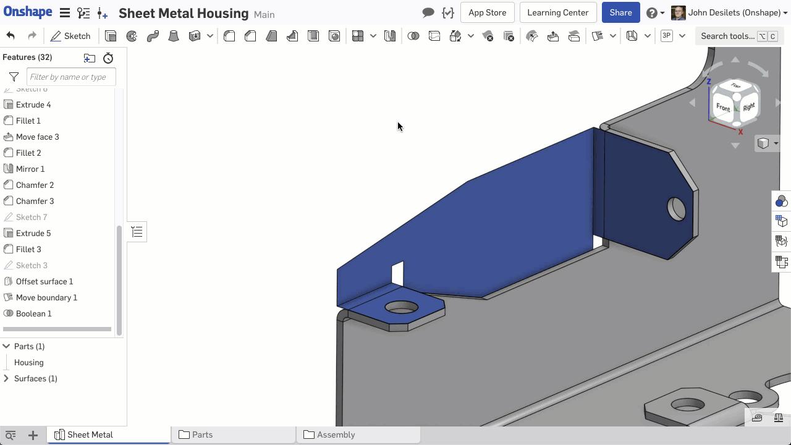The height and width of the screenshot is (445, 791).
Task: Open the Shell tool
Action: pos(313,36)
